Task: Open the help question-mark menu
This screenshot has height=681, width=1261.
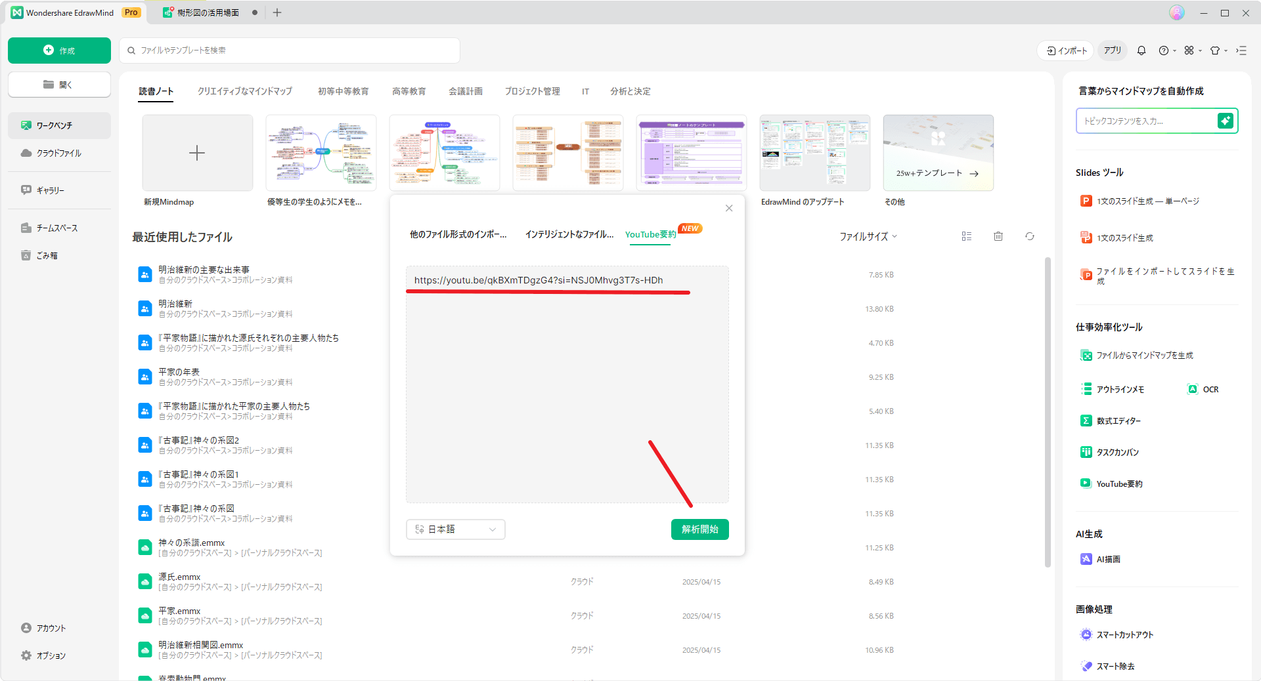Action: point(1167,51)
